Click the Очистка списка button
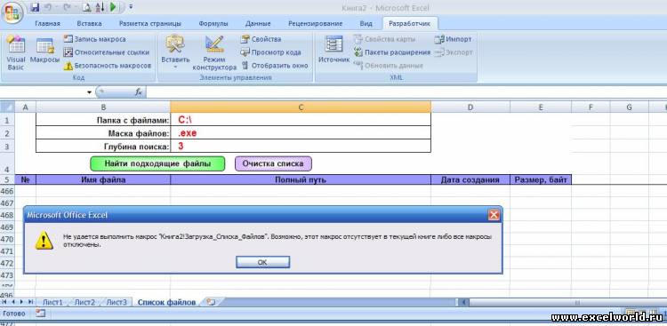Image resolution: width=667 pixels, height=326 pixels. (x=273, y=163)
